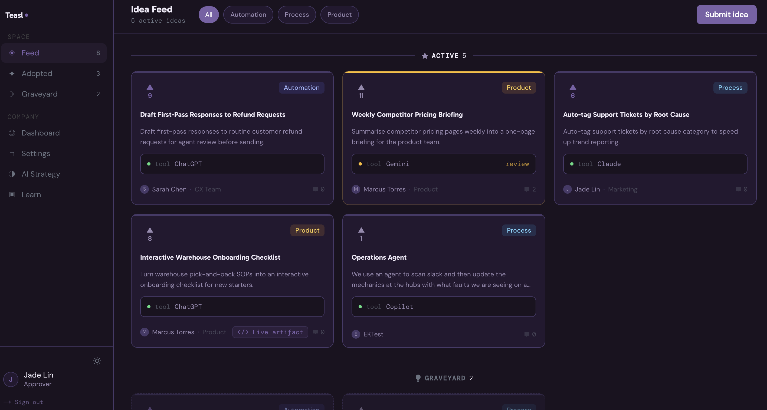Upvote the Weekly Competitor Pricing Briefing idea

361,91
